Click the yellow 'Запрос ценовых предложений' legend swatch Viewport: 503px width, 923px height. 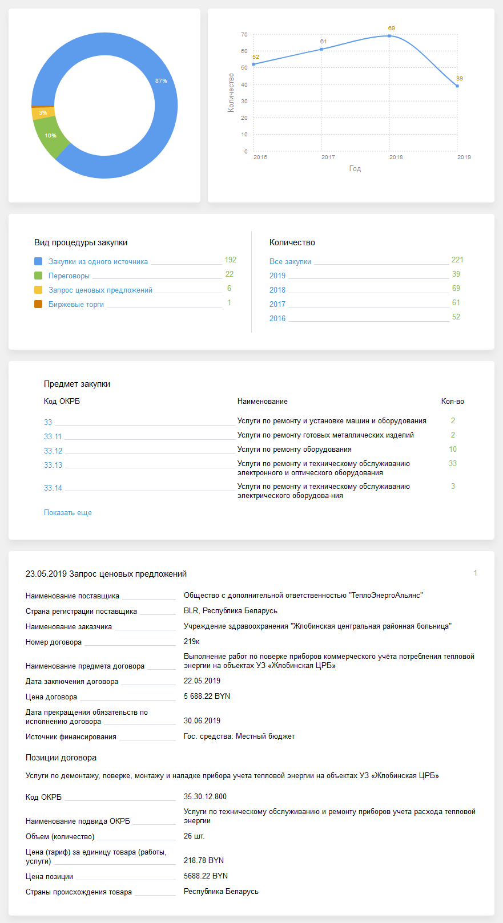pos(38,290)
